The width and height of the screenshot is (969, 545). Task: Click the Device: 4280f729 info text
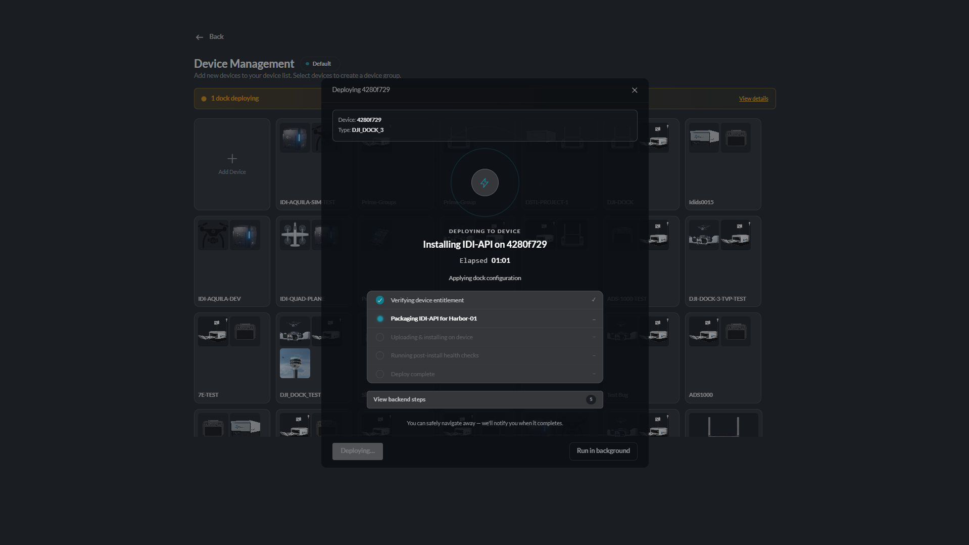[x=360, y=120]
